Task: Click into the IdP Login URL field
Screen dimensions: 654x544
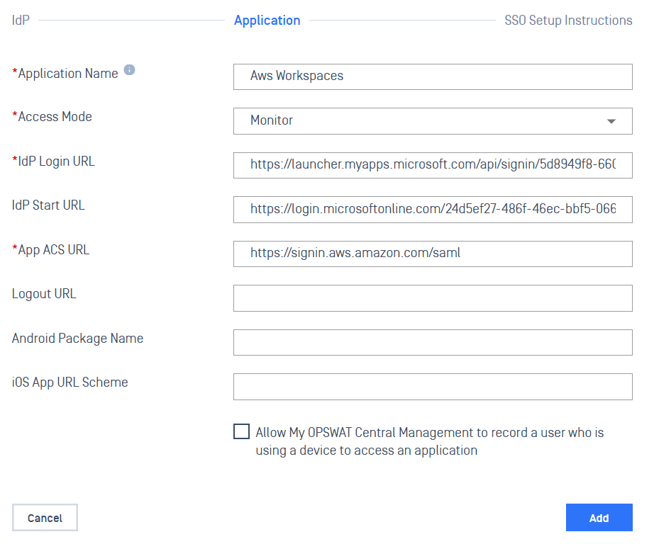Action: [432, 165]
